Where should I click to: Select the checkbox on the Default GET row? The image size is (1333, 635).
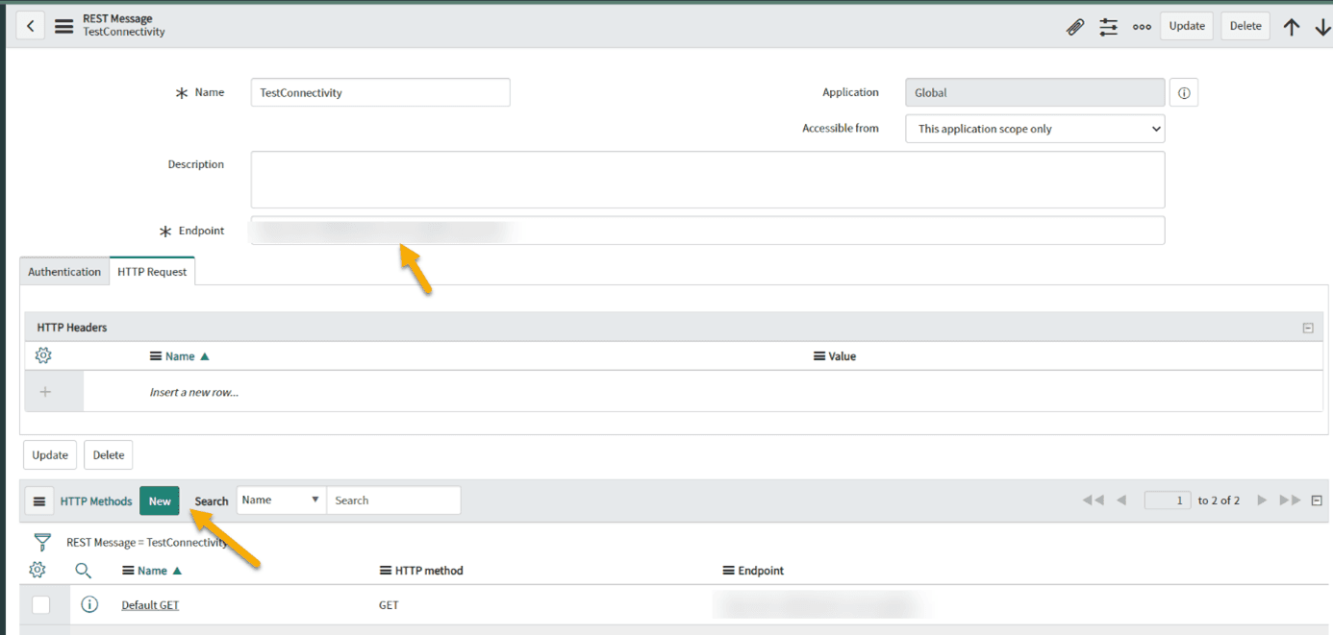40,604
